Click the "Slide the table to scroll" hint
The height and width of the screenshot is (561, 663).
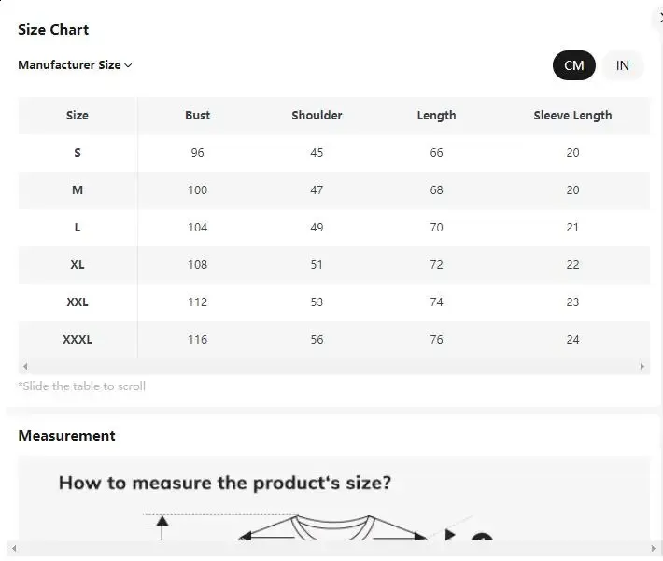coord(82,386)
